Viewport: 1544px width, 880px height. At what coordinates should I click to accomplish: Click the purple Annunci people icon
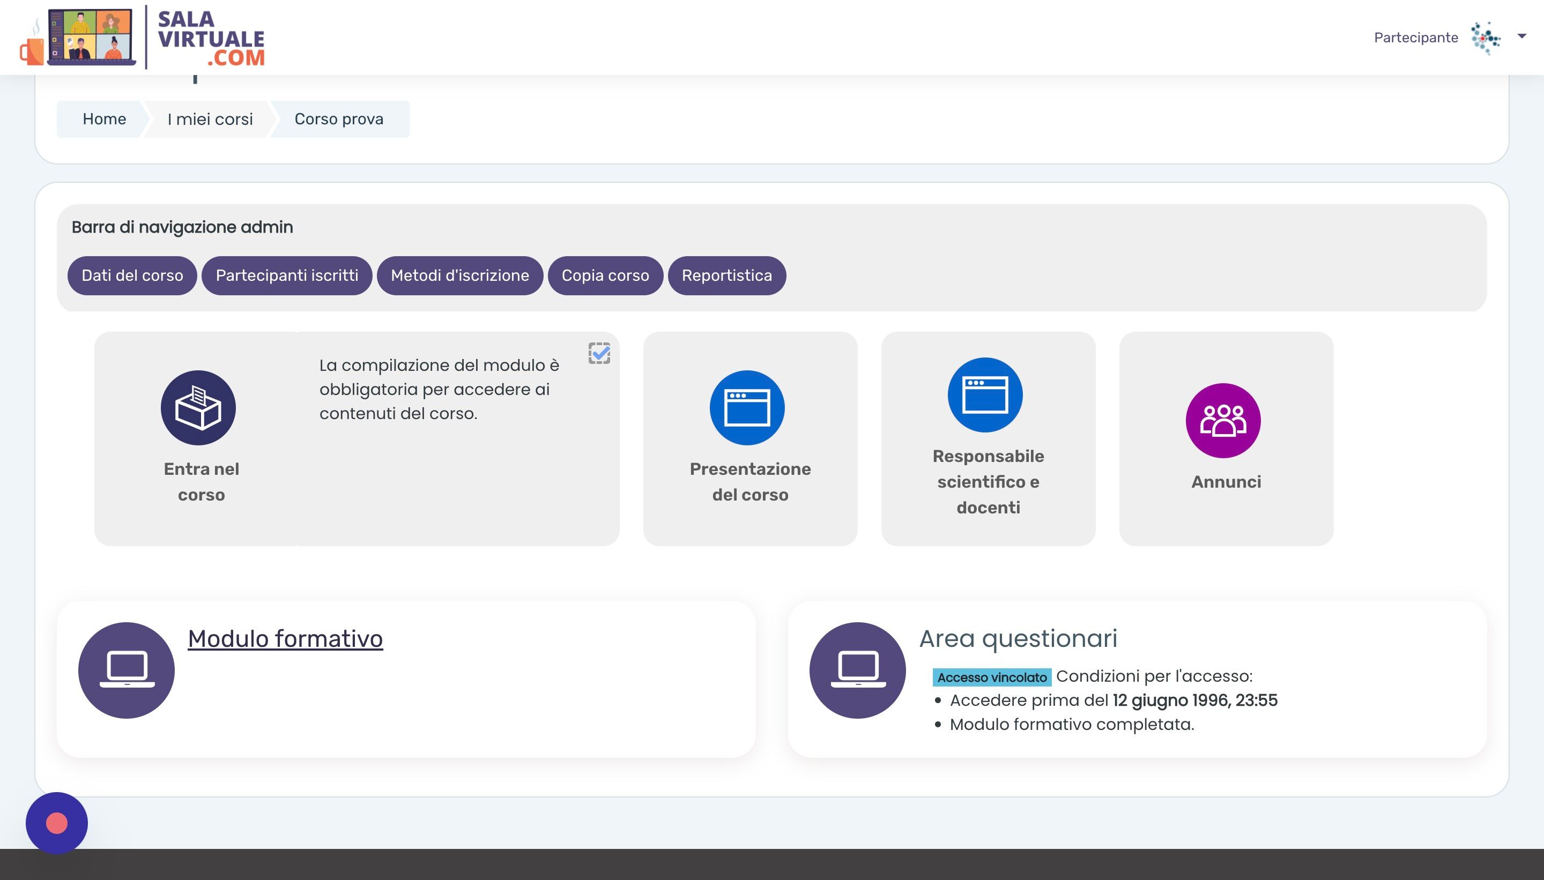tap(1223, 421)
